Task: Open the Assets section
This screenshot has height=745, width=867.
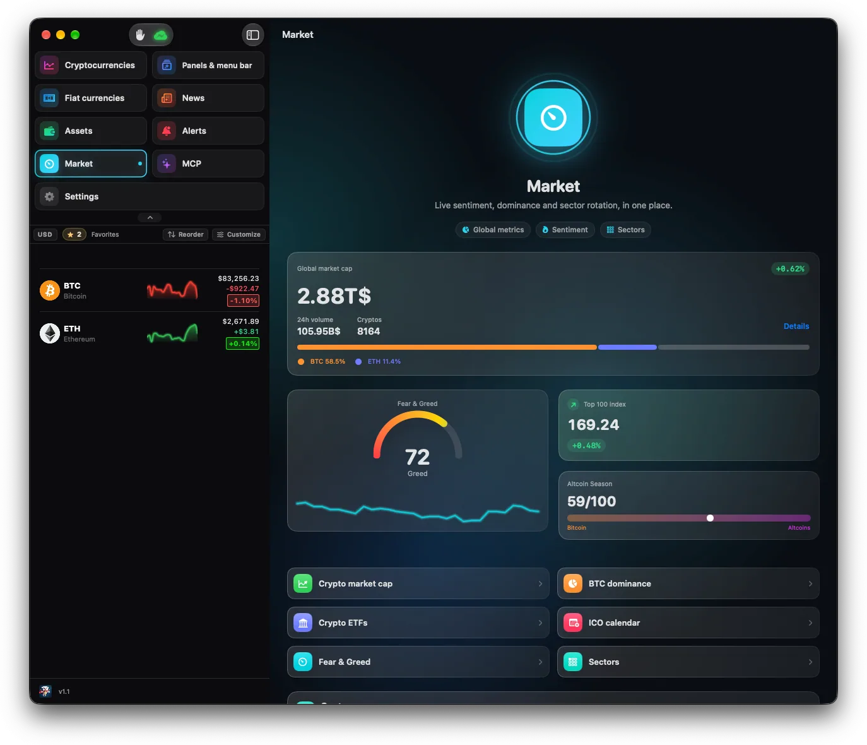Action: click(91, 131)
